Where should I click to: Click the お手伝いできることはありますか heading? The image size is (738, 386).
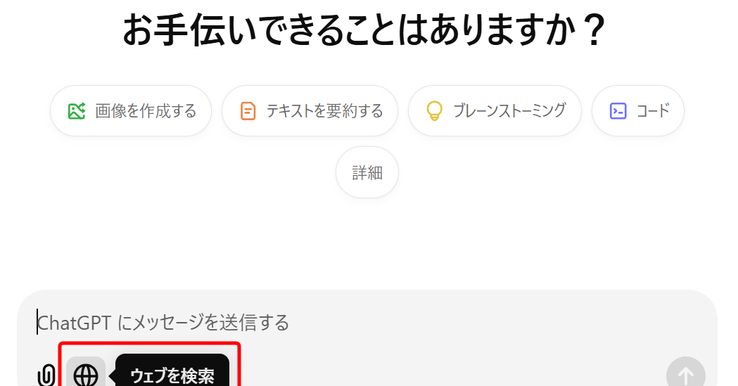pyautogui.click(x=363, y=30)
